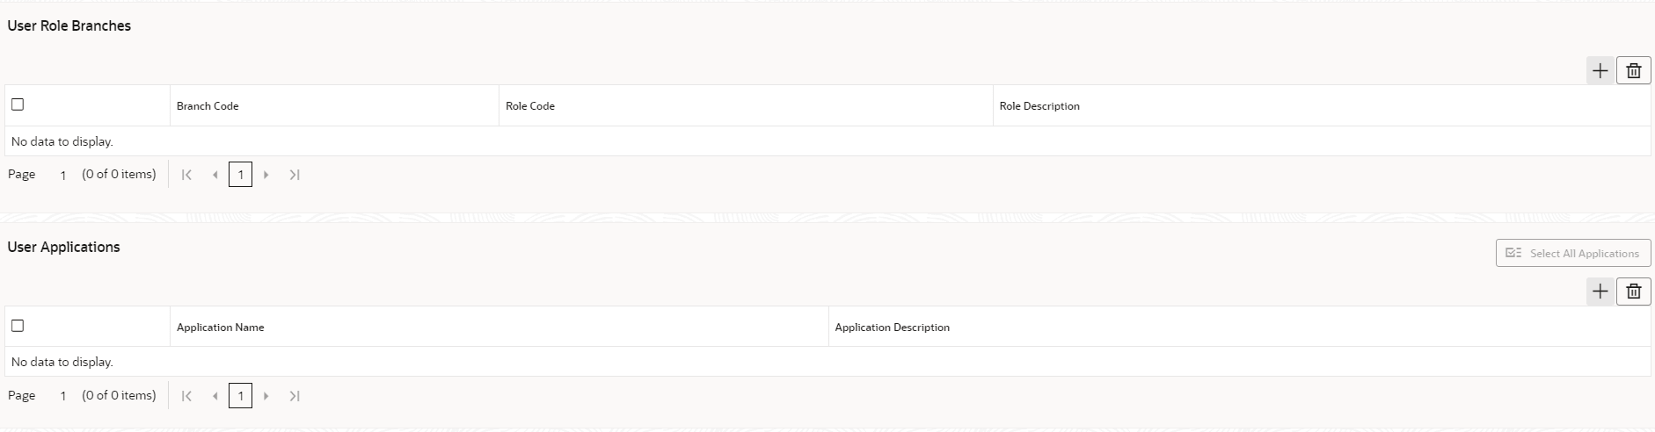
Task: Go to previous page of User Role Branches
Action: point(215,175)
